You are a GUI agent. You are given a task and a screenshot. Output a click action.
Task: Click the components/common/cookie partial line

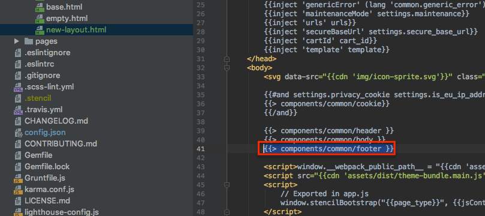(327, 104)
